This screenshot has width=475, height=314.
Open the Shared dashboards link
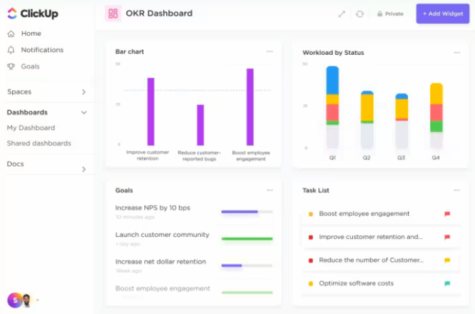(39, 143)
